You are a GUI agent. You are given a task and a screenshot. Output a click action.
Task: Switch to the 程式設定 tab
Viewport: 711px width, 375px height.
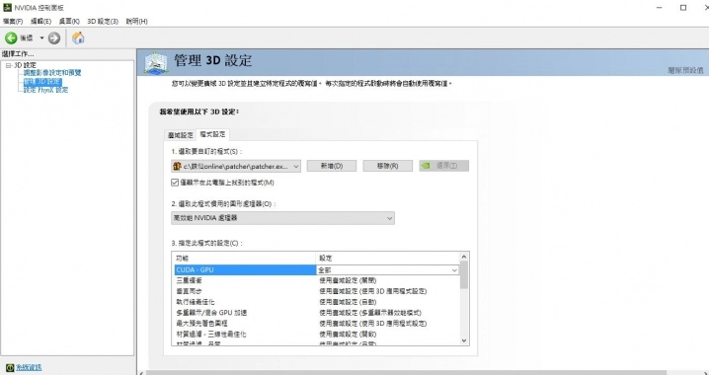coord(212,134)
